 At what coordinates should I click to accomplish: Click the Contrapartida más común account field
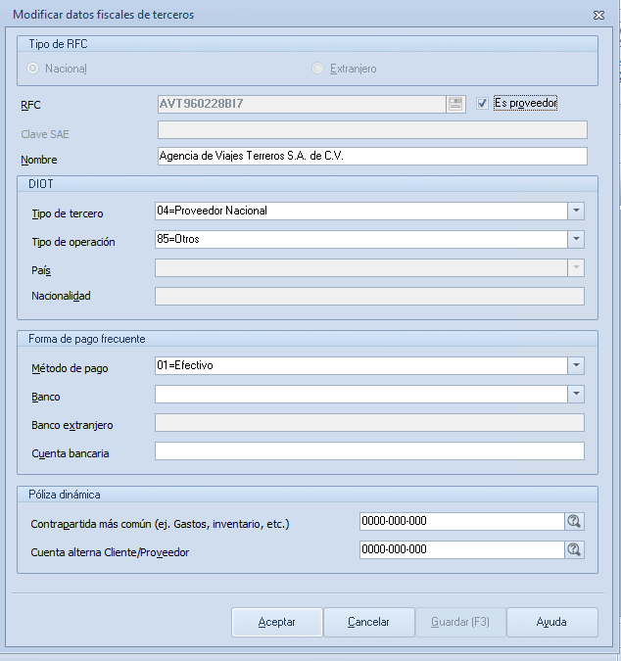[x=462, y=522]
